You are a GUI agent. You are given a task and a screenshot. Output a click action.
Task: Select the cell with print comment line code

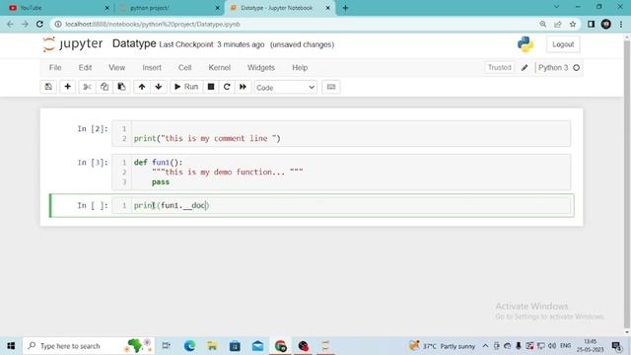[341, 134]
